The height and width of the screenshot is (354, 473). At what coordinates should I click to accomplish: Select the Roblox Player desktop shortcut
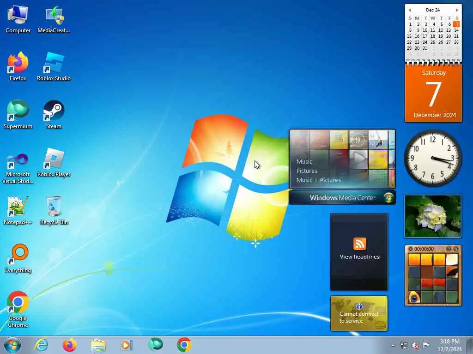pyautogui.click(x=54, y=163)
